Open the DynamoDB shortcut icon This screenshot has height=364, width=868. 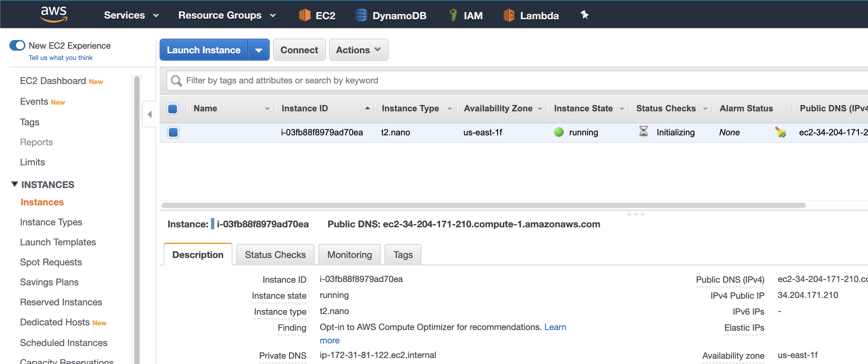click(x=361, y=15)
